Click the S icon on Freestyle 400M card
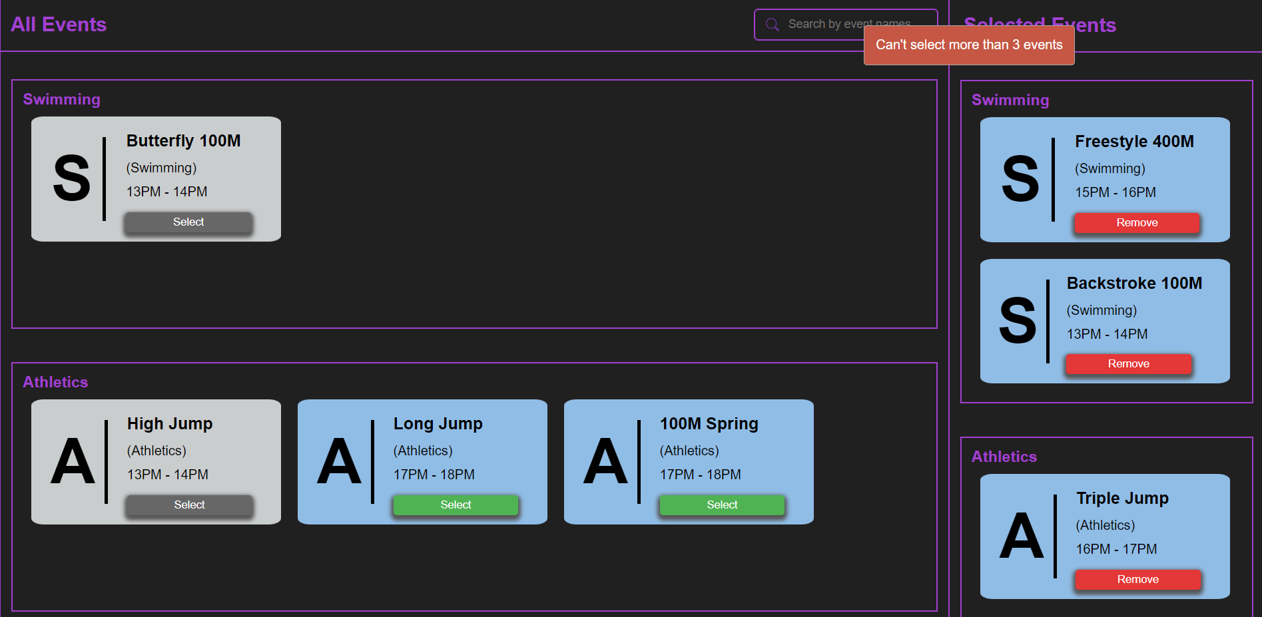Image resolution: width=1262 pixels, height=617 pixels. pos(1020,178)
